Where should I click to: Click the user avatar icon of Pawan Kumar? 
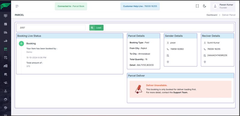215,6
